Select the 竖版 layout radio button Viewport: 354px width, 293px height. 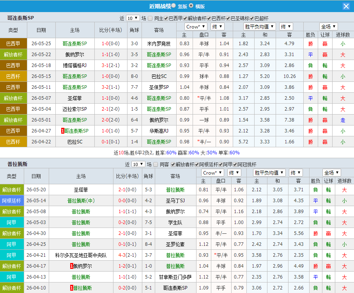[173, 5]
